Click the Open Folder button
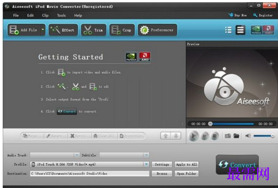 coord(187,173)
